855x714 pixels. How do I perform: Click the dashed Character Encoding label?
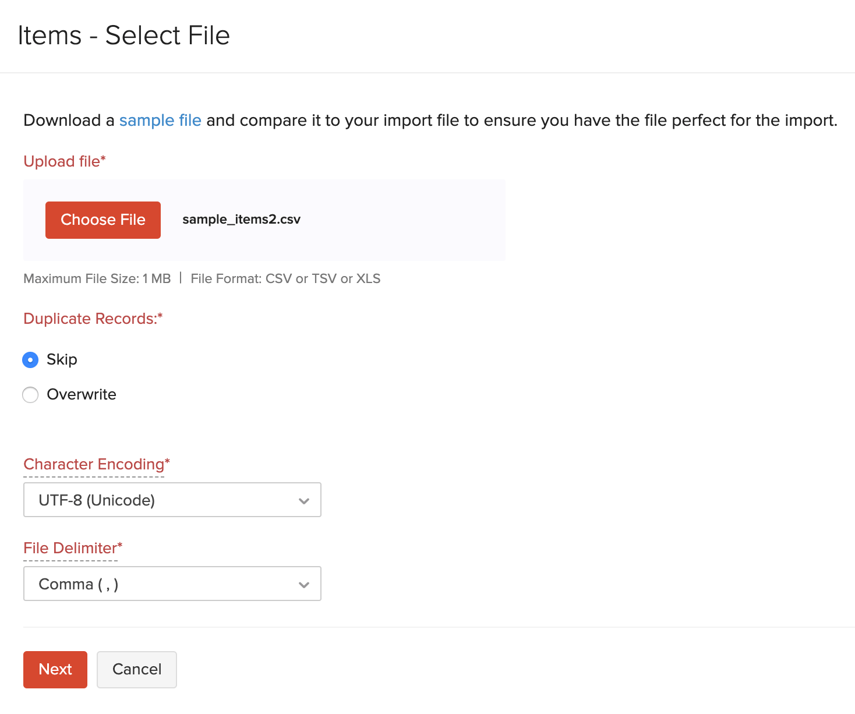(x=96, y=464)
